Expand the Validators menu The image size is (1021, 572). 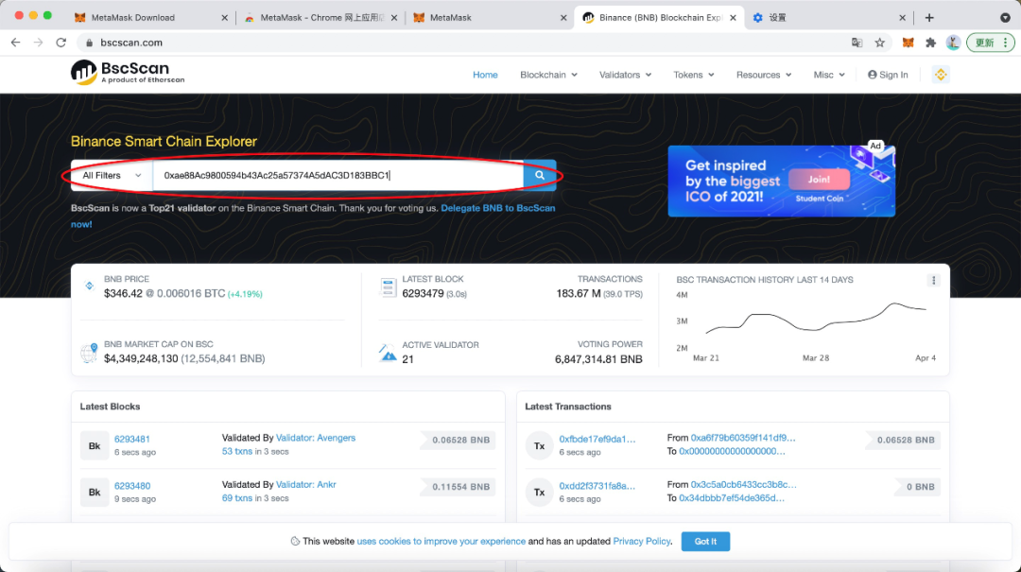coord(625,75)
